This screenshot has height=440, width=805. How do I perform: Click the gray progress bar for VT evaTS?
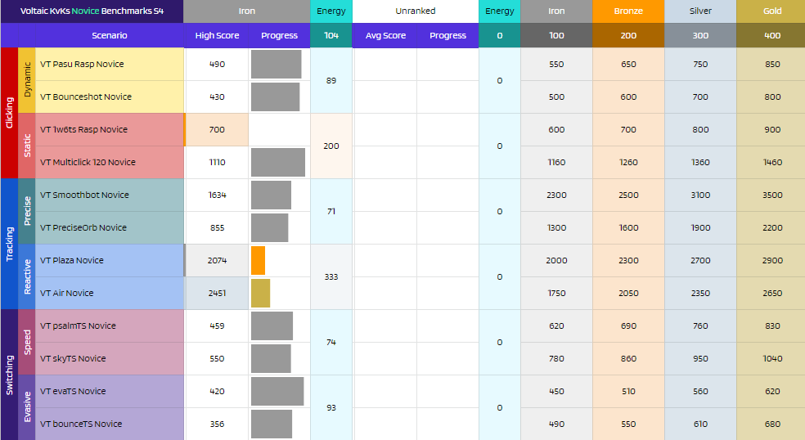[277, 391]
